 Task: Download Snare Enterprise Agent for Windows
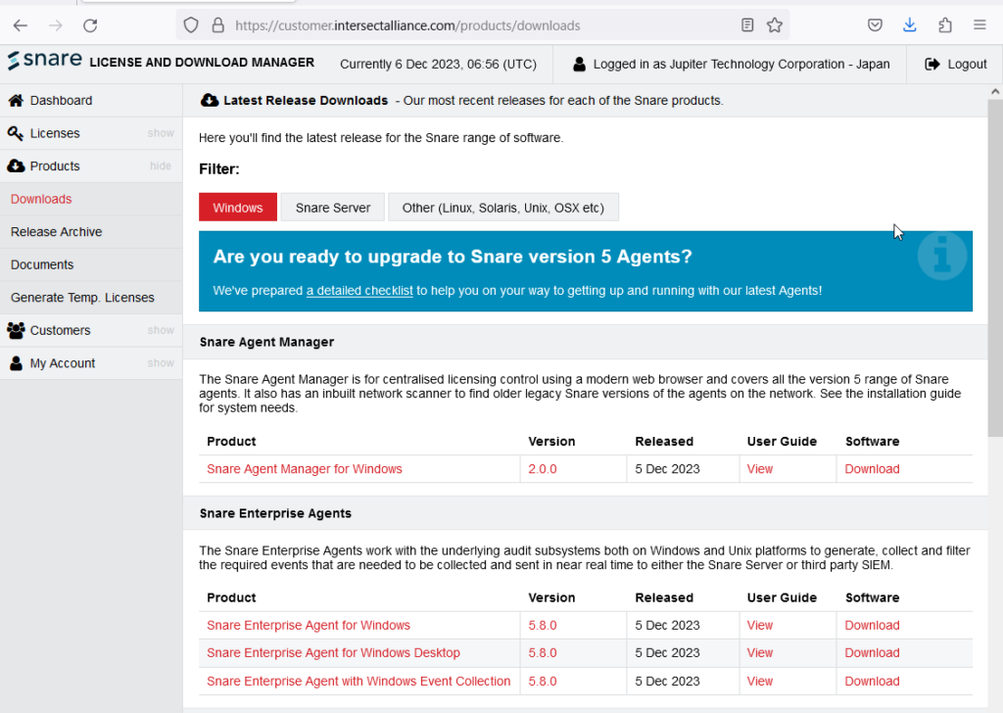(x=872, y=625)
